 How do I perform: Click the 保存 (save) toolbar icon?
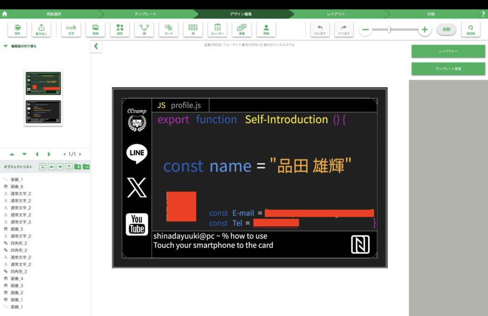(18, 30)
